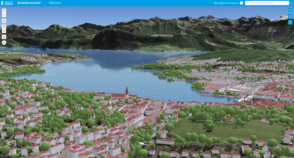Open the measurement tool
Screen dimensions: 294x158
coord(4,43)
